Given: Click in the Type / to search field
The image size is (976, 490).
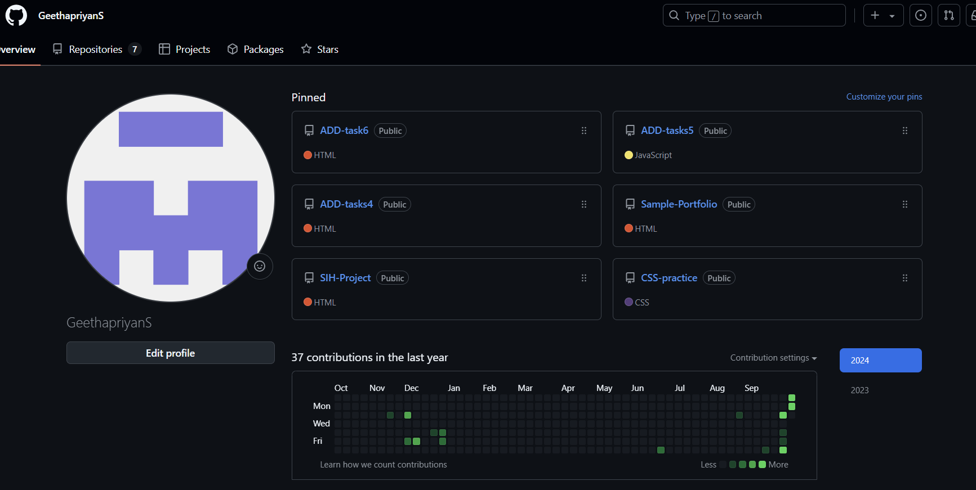Looking at the screenshot, I should click(754, 16).
